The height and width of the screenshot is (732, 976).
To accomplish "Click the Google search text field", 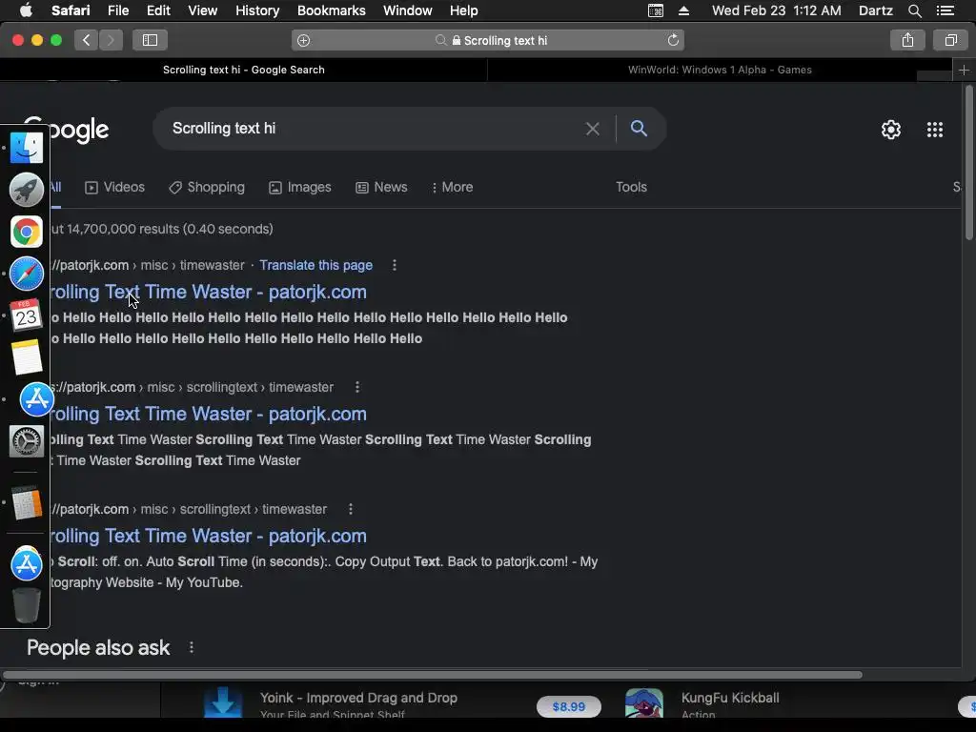I will pyautogui.click(x=374, y=129).
